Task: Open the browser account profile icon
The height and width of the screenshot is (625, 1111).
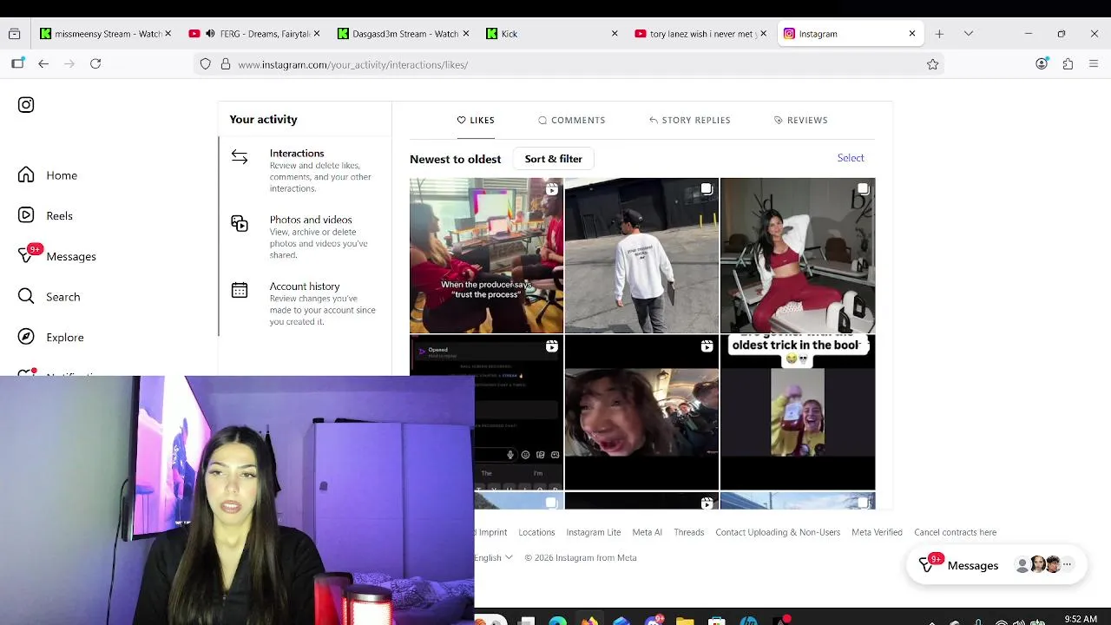Action: tap(1042, 63)
